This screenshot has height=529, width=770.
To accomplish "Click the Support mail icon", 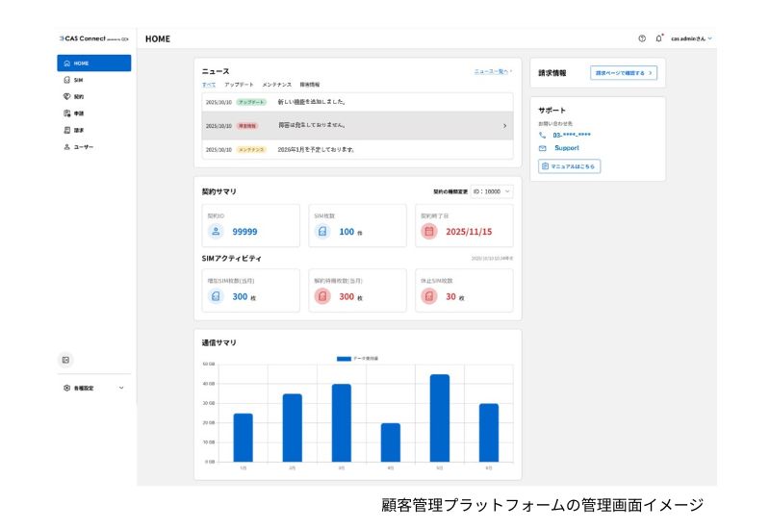I will click(x=543, y=148).
